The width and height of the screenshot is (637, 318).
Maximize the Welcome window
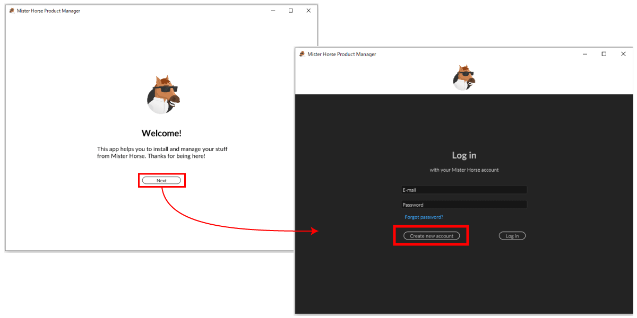(290, 11)
